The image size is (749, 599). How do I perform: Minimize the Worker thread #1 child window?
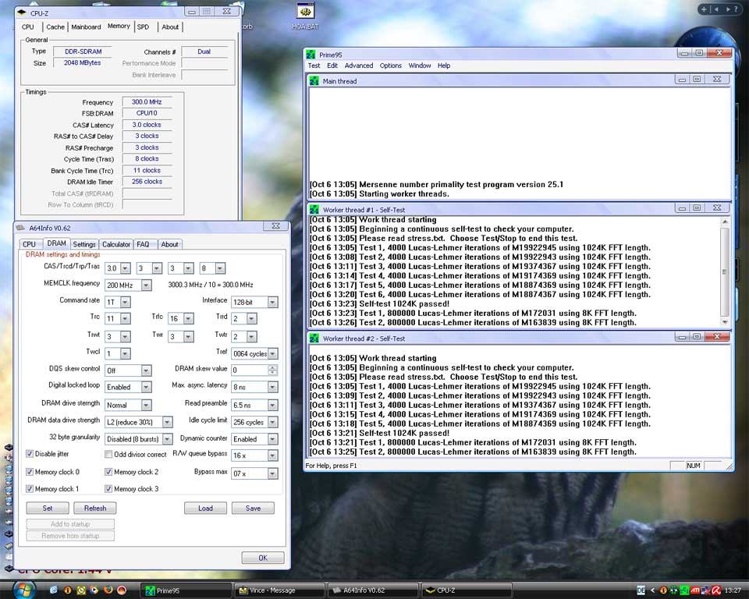point(682,207)
